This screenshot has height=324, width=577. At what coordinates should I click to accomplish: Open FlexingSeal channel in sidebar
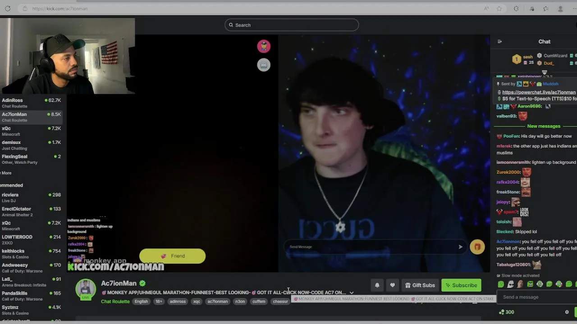coord(32,159)
